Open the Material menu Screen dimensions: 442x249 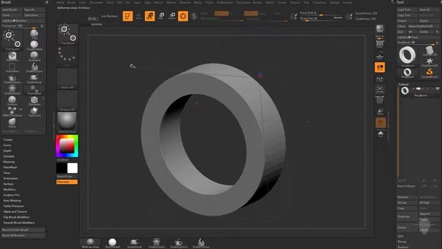point(185,2)
